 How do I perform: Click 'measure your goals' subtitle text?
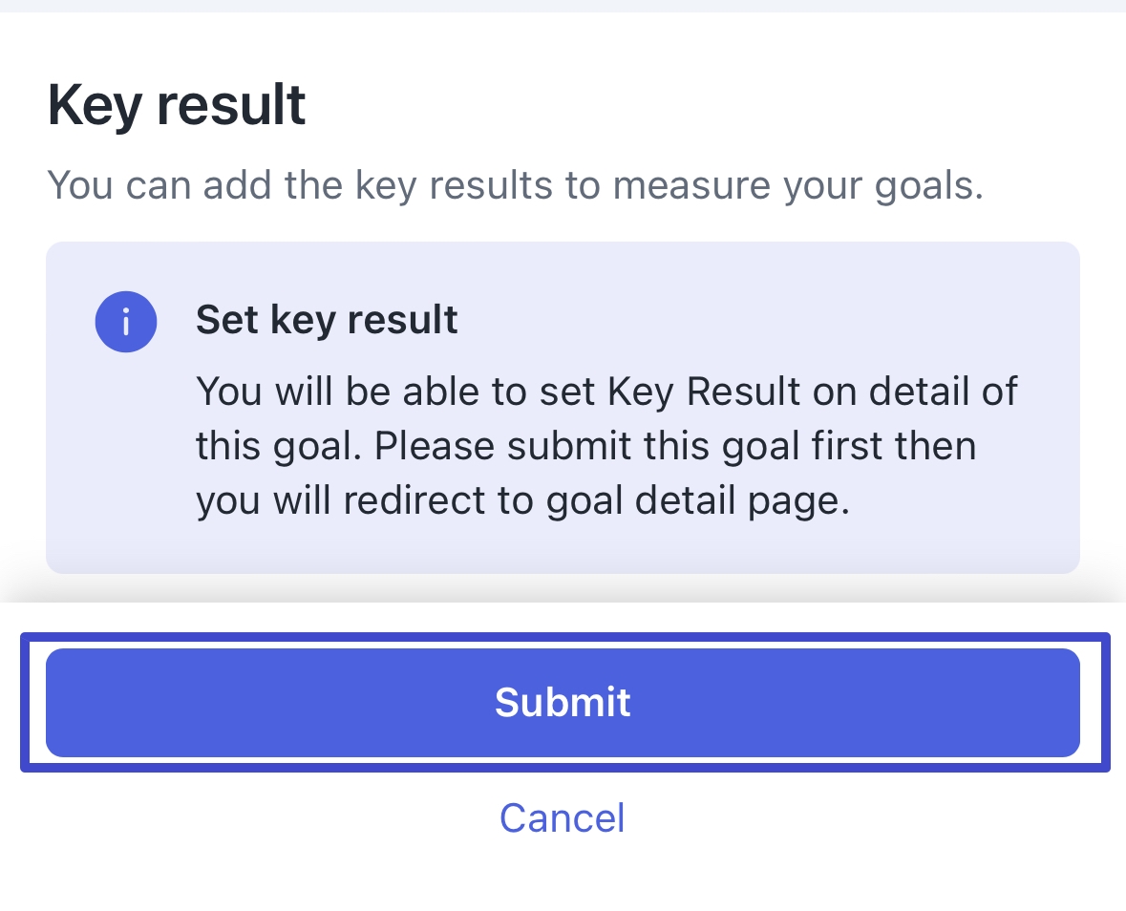(797, 185)
